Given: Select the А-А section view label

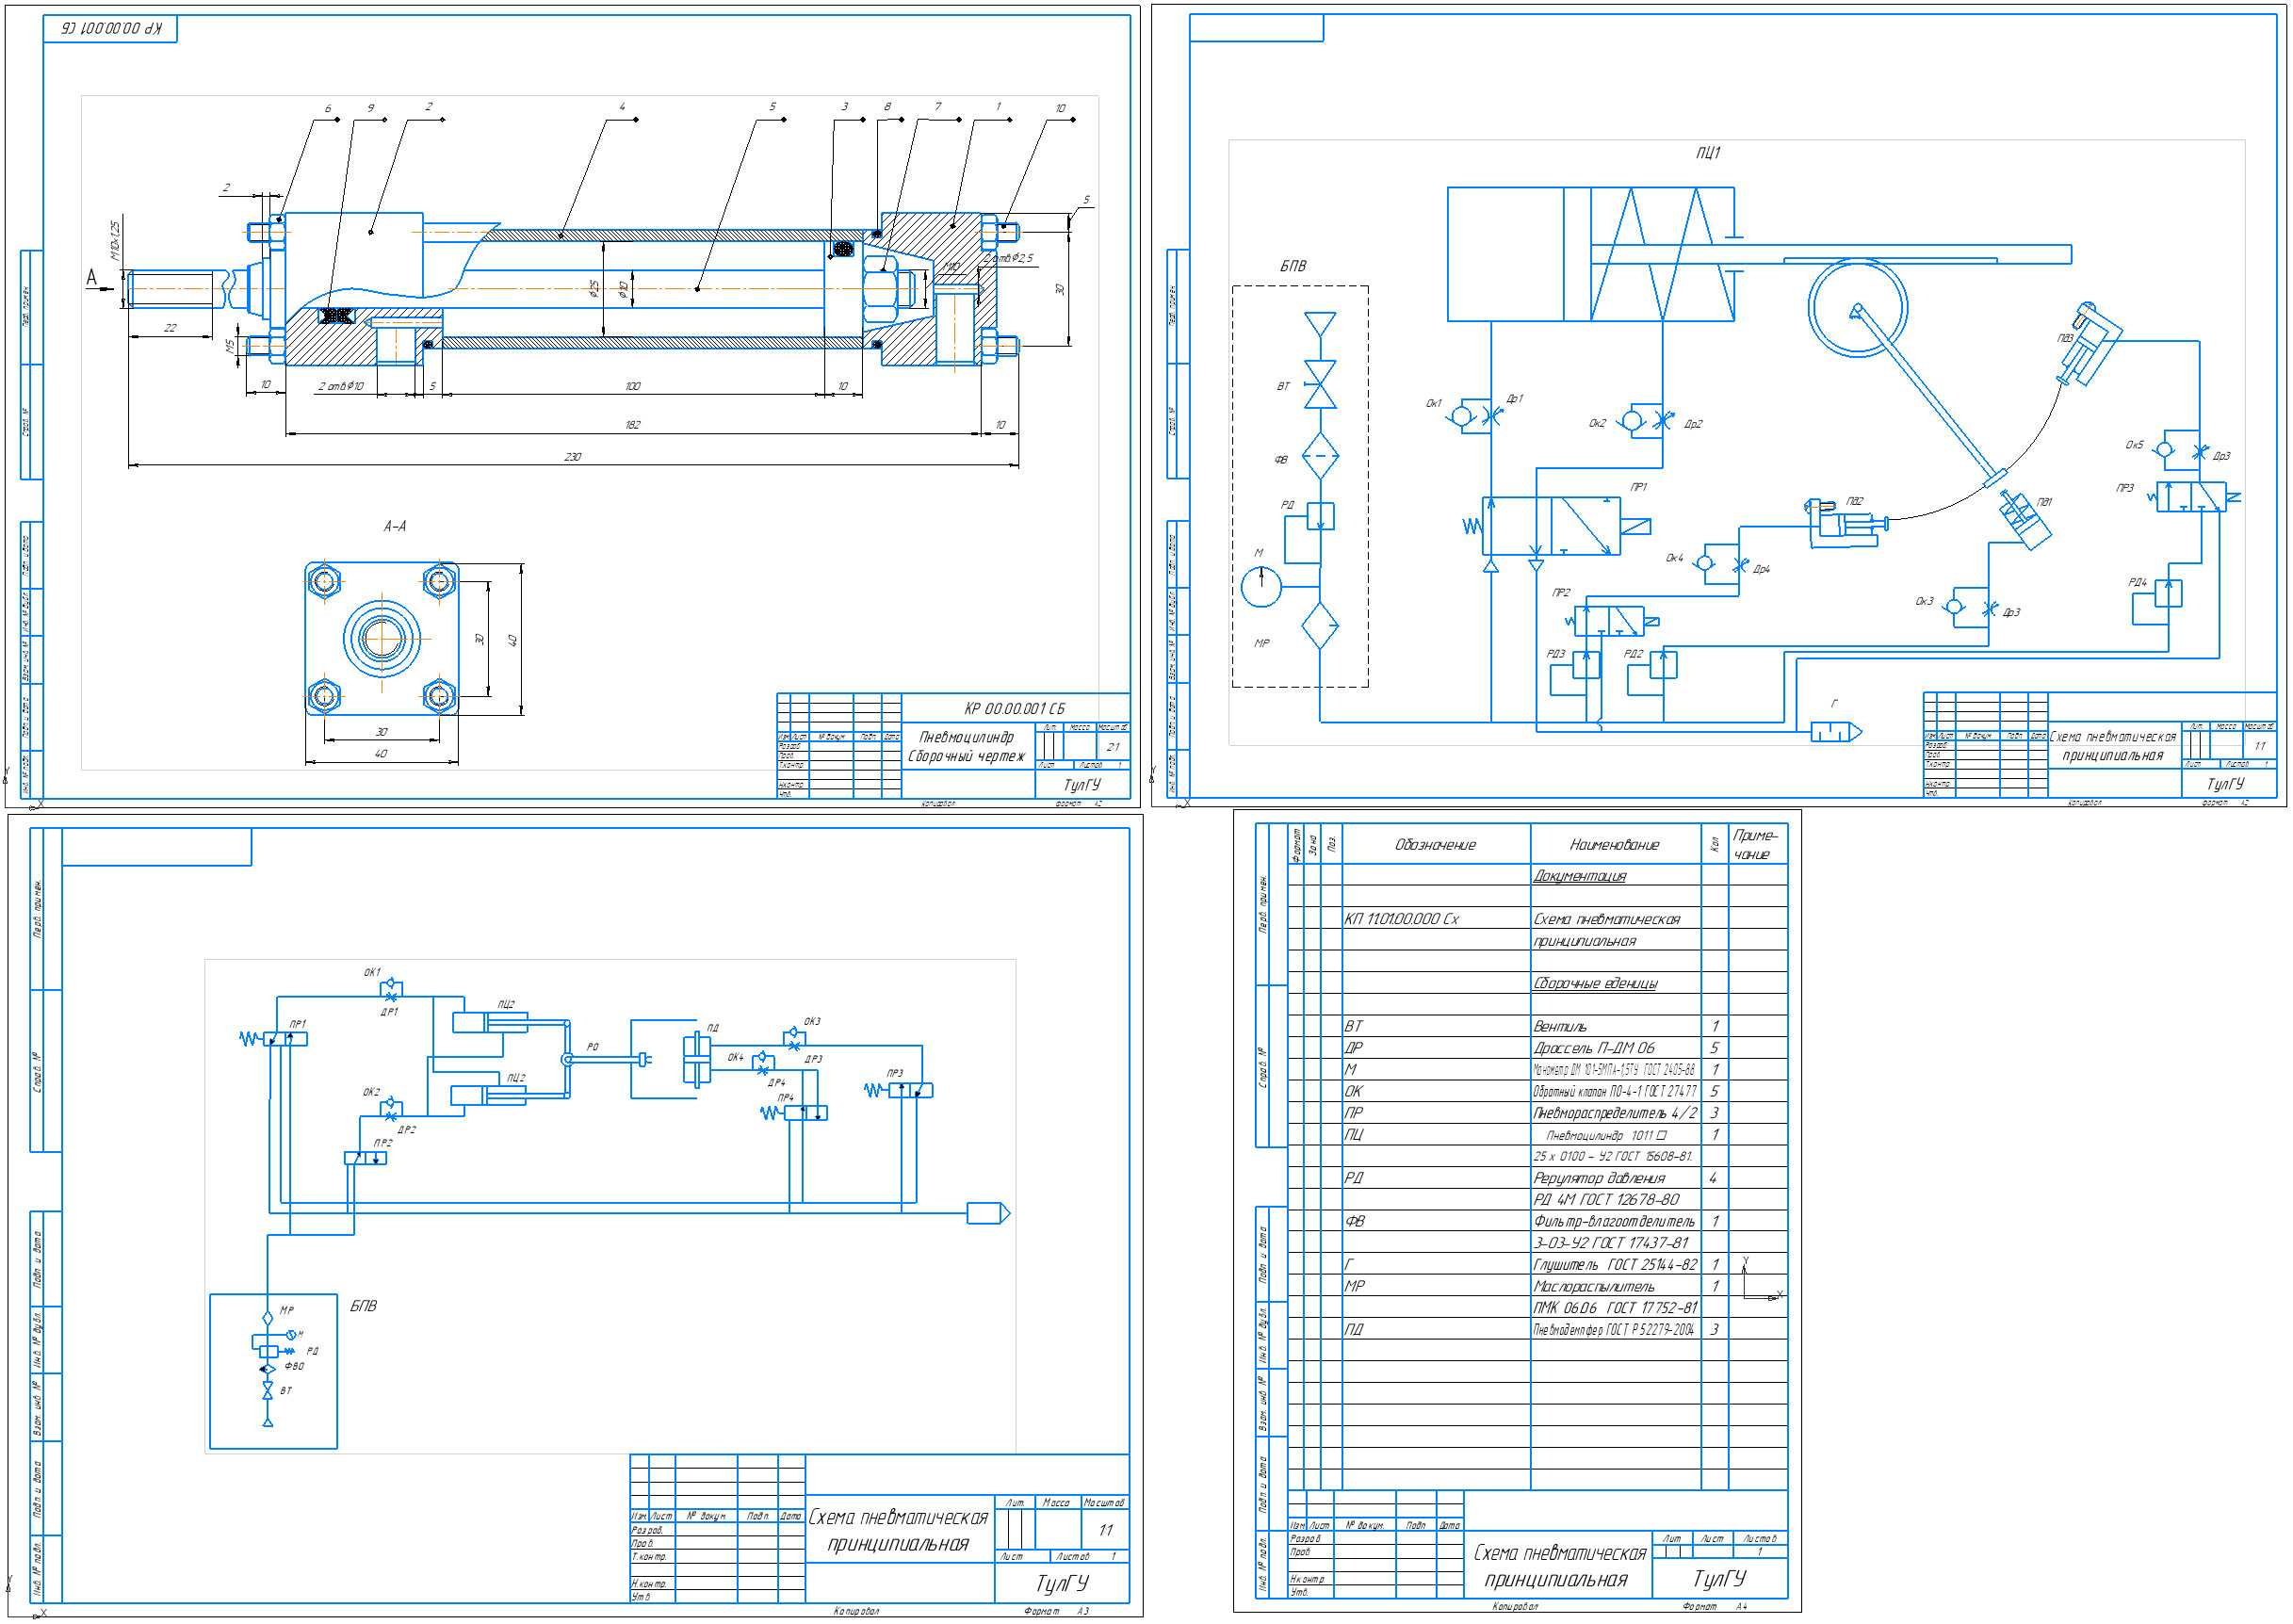Looking at the screenshot, I should [395, 526].
